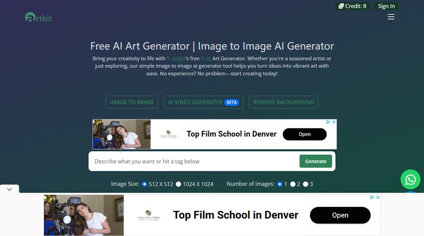Set number of images to 2
The width and height of the screenshot is (424, 236).
[293, 184]
